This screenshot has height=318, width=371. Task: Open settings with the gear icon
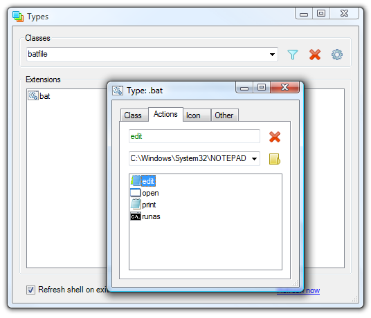coord(337,55)
